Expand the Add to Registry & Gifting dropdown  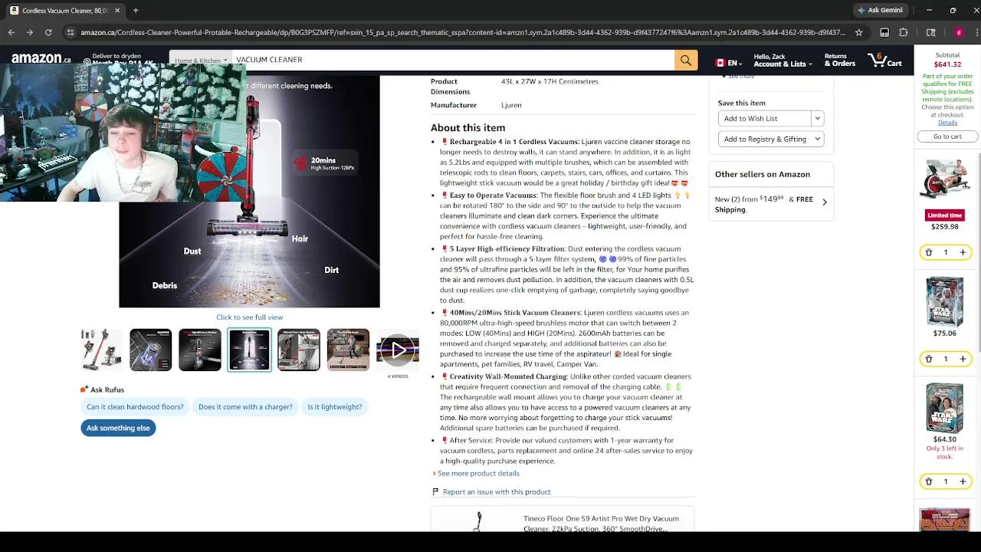pos(770,139)
